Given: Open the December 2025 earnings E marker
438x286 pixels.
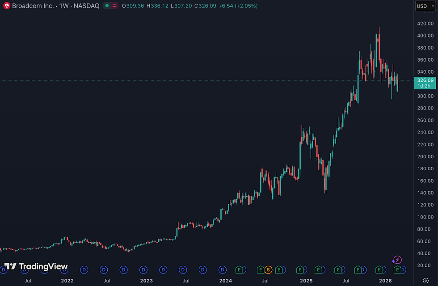Looking at the screenshot, I should pos(379,270).
